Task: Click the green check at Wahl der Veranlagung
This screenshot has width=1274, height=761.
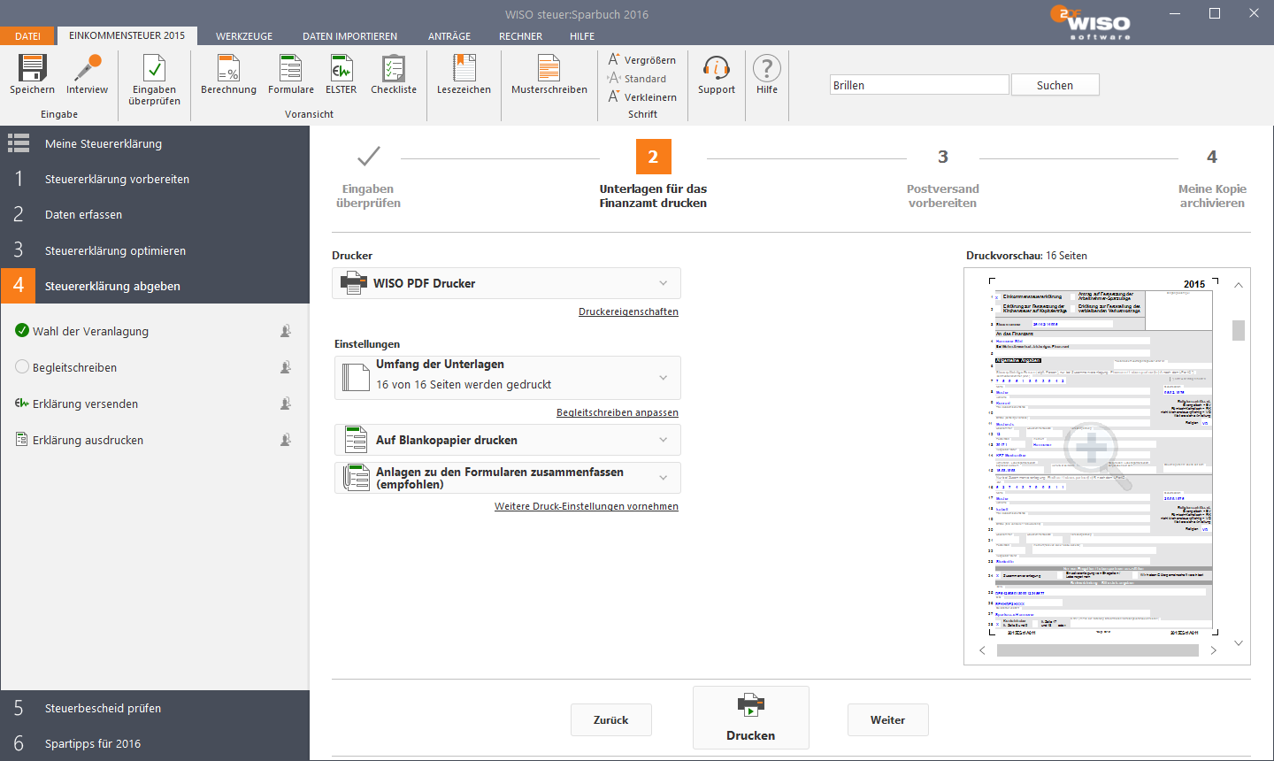Action: coord(22,330)
